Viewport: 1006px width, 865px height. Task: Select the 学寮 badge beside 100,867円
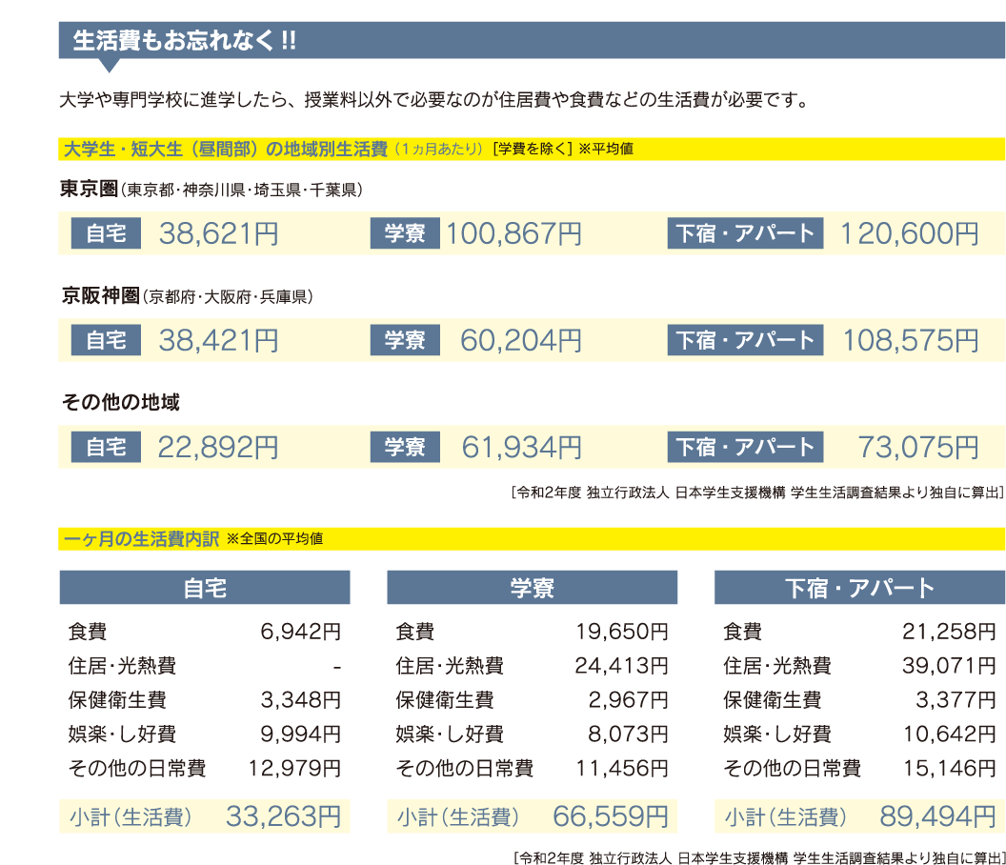tap(405, 233)
